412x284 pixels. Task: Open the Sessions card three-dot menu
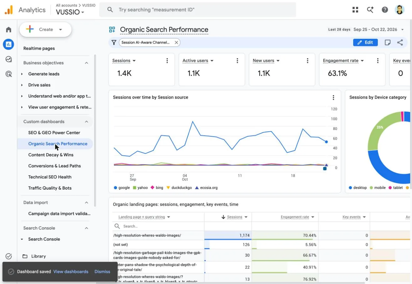click(x=167, y=61)
